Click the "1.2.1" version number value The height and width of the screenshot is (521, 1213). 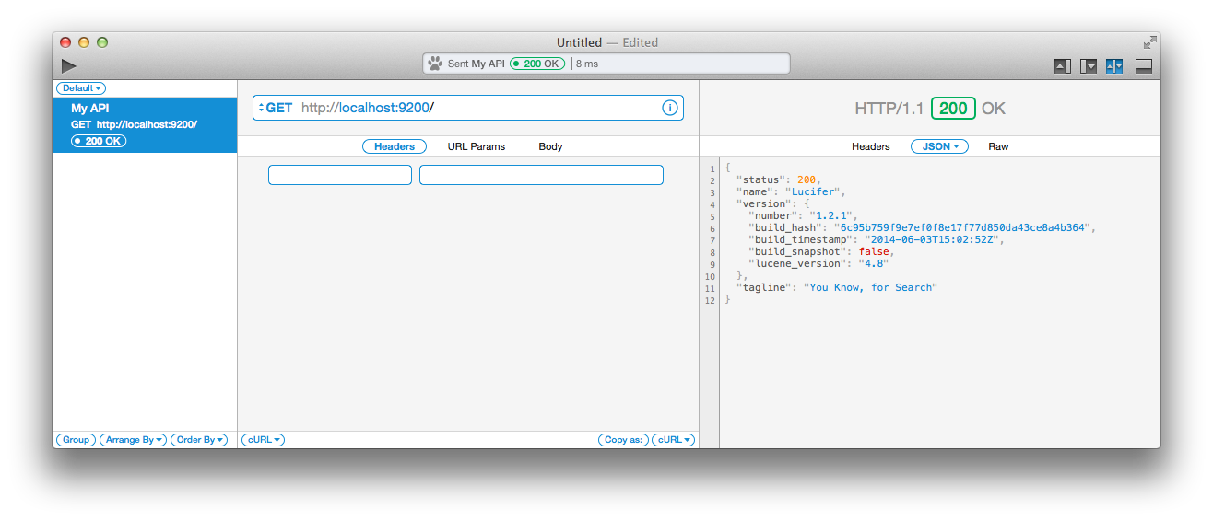tap(833, 215)
